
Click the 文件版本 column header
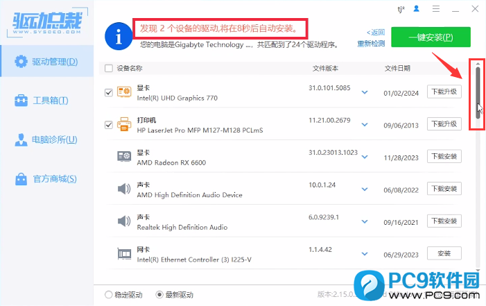point(325,68)
